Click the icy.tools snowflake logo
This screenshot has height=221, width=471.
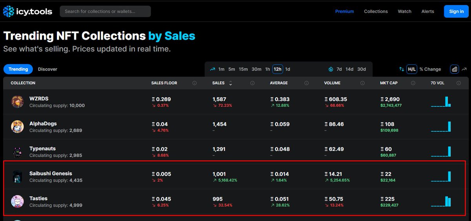pyautogui.click(x=8, y=11)
